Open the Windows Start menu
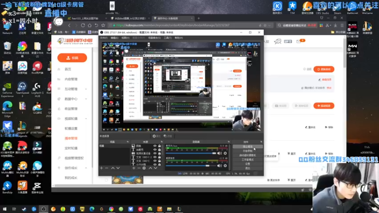379x213 pixels. click(x=5, y=209)
